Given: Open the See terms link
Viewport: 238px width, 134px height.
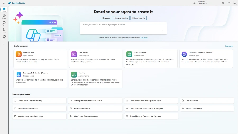Looking at the screenshot, I should [144, 38].
